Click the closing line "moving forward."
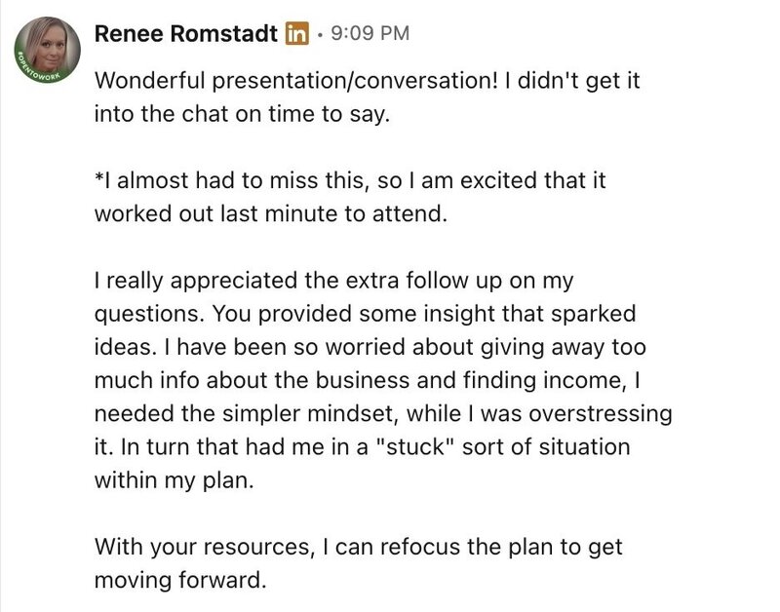 point(180,580)
